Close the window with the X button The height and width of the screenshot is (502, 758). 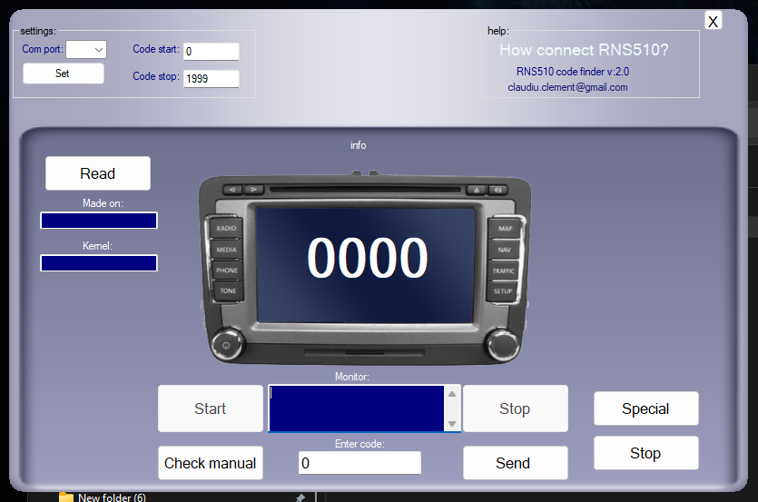pos(713,21)
